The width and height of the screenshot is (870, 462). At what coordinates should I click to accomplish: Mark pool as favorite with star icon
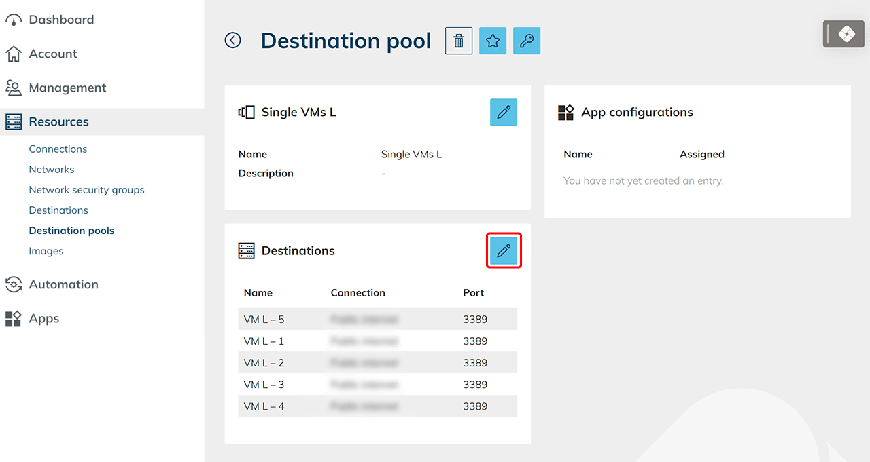pos(493,41)
